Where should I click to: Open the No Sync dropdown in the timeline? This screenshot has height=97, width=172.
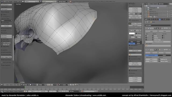pos(75,91)
